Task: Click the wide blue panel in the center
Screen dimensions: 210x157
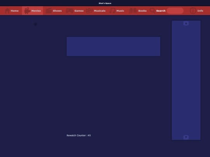Action: coord(113,47)
